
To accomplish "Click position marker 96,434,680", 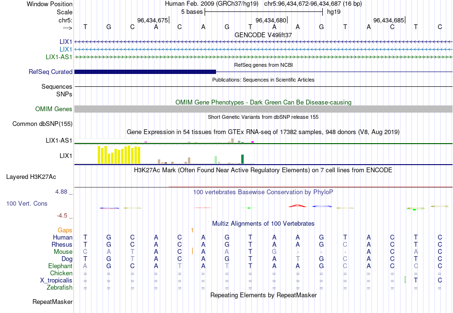I will pyautogui.click(x=271, y=20).
